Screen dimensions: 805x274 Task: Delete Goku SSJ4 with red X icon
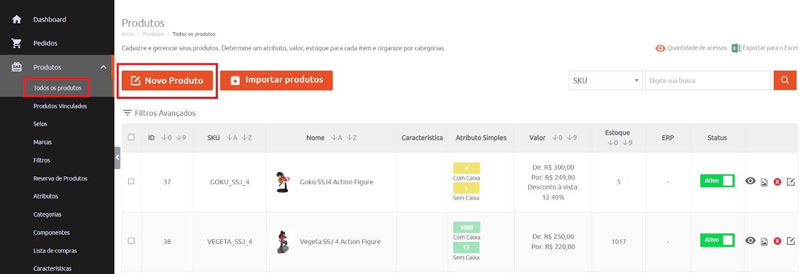(x=777, y=182)
